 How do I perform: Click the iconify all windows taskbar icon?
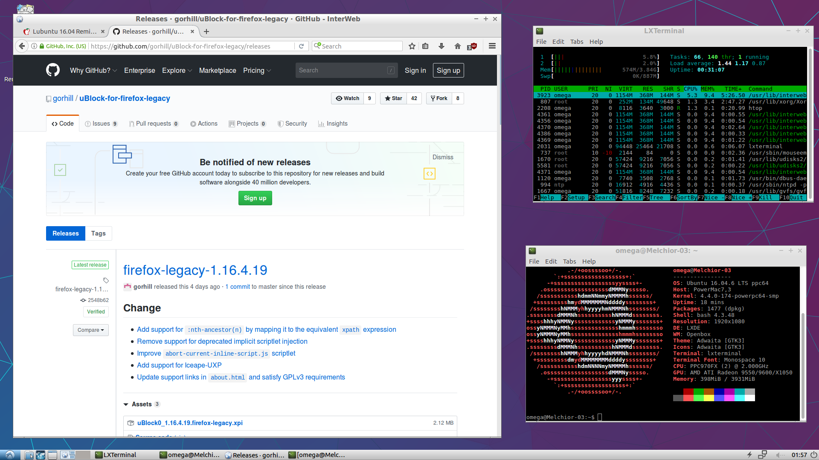click(52, 455)
